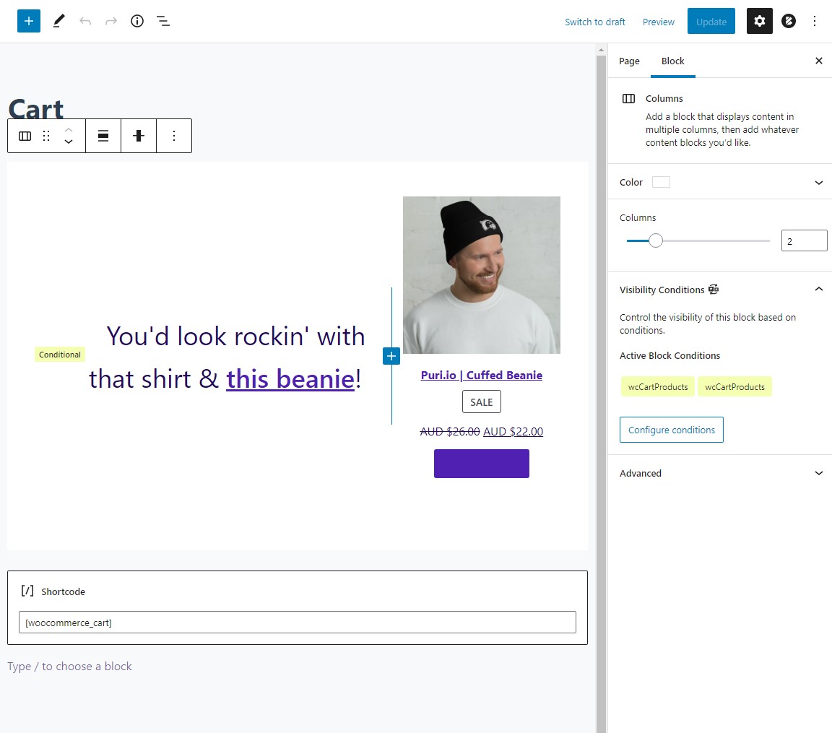Click the SALE badge
This screenshot has height=733, width=832.
pyautogui.click(x=481, y=402)
